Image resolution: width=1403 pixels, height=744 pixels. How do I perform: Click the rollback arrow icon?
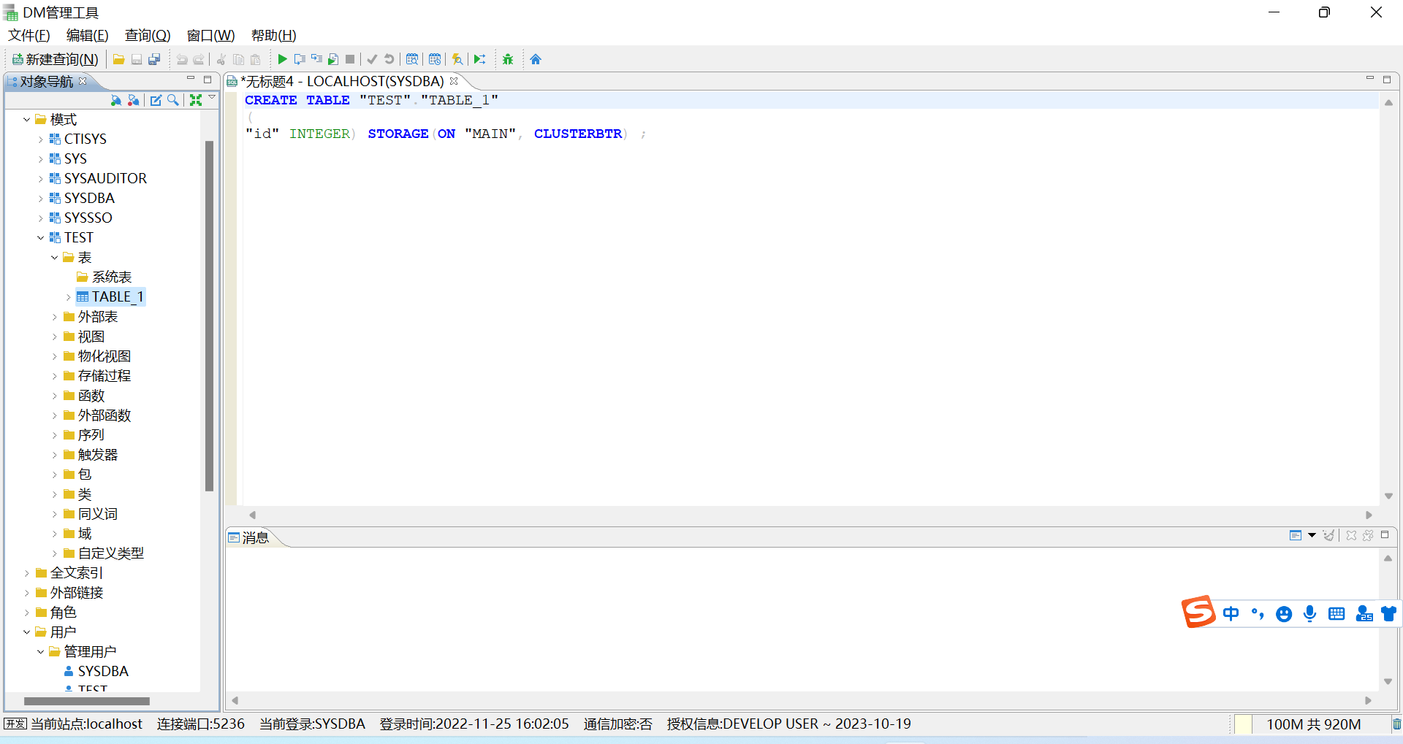click(389, 59)
